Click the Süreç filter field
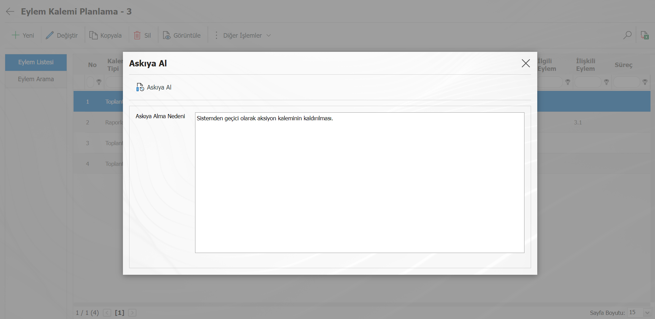Screen dimensions: 655x319 (627, 82)
